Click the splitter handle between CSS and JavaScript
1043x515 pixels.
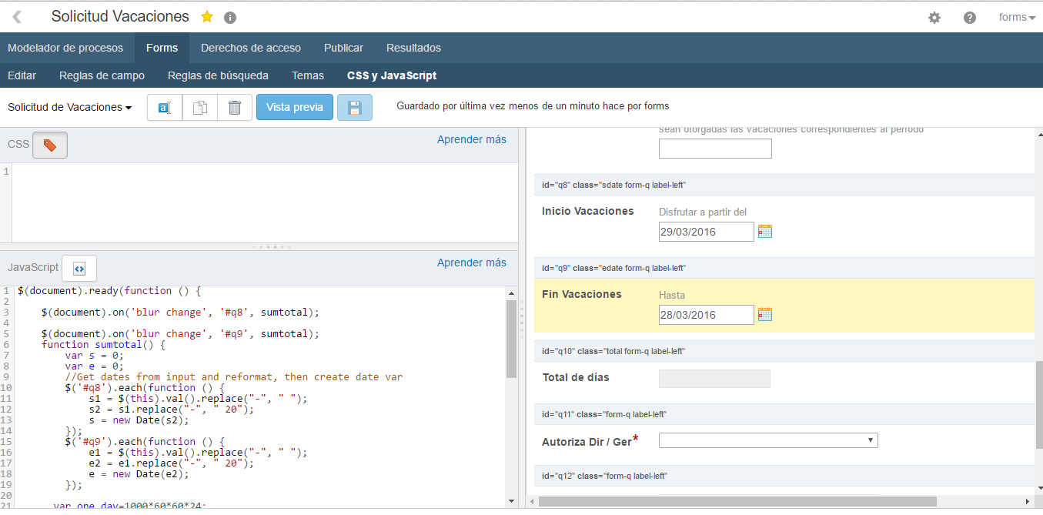(271, 247)
